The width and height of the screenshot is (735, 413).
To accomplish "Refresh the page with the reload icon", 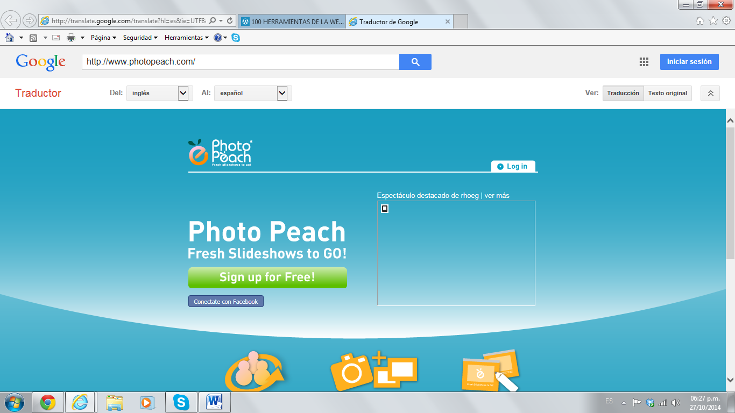I will tap(230, 21).
